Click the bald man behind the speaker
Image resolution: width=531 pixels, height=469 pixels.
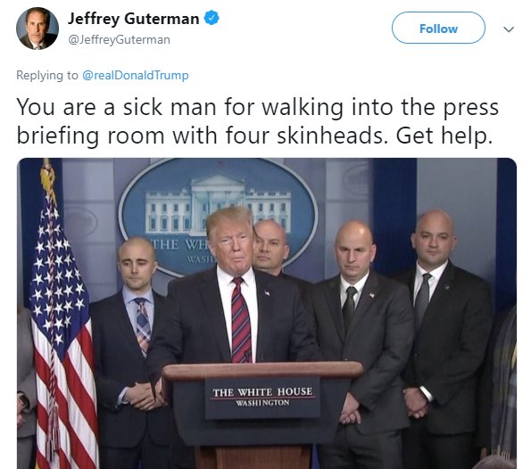click(x=271, y=247)
